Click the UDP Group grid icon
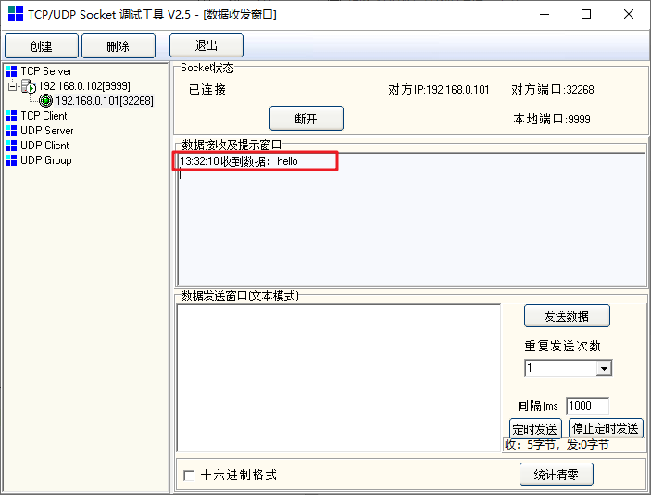Screen dimensions: 651x495 coord(11,160)
